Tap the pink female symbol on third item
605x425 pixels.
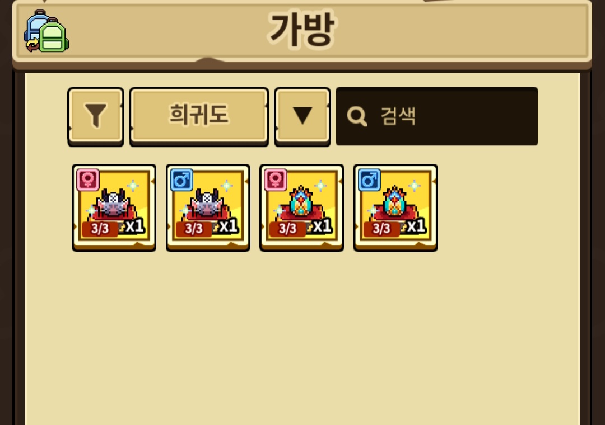tap(276, 180)
